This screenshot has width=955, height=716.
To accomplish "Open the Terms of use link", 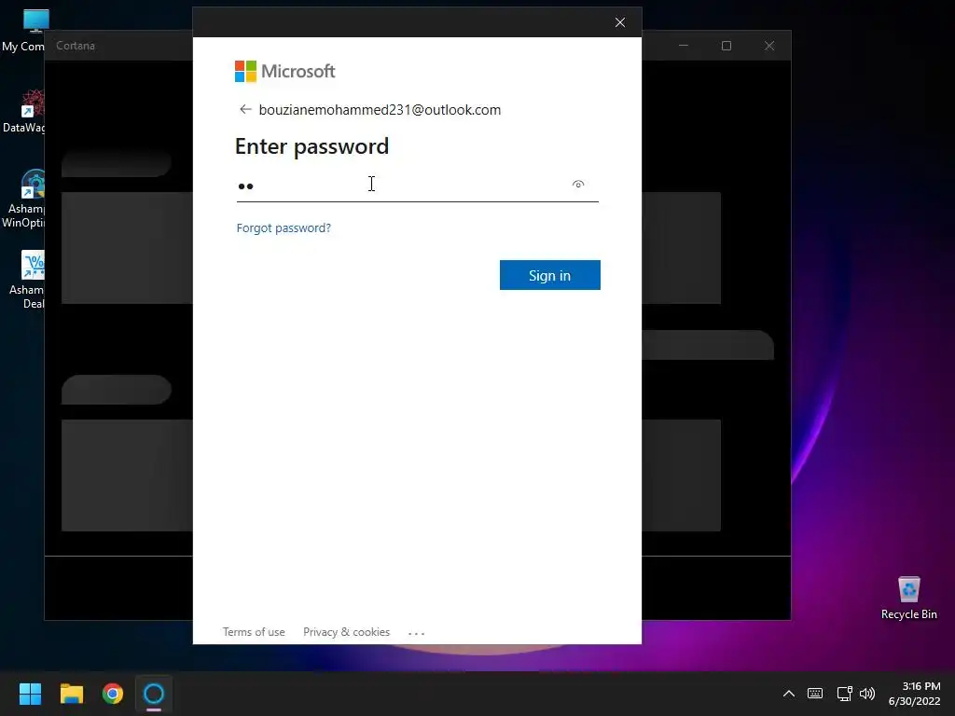I will tap(254, 632).
